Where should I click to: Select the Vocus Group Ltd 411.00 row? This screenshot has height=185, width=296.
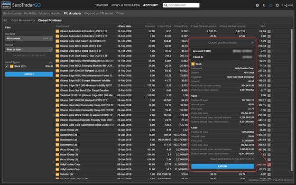click(x=163, y=150)
